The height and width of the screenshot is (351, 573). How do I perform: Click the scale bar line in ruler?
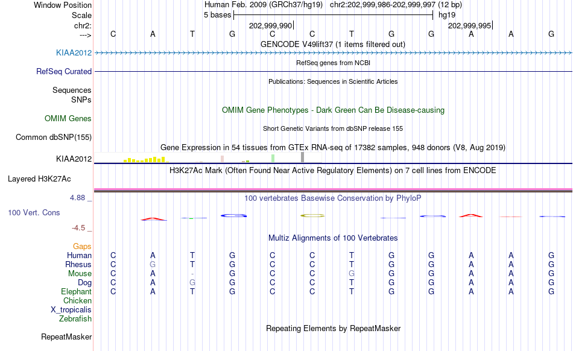coord(334,15)
